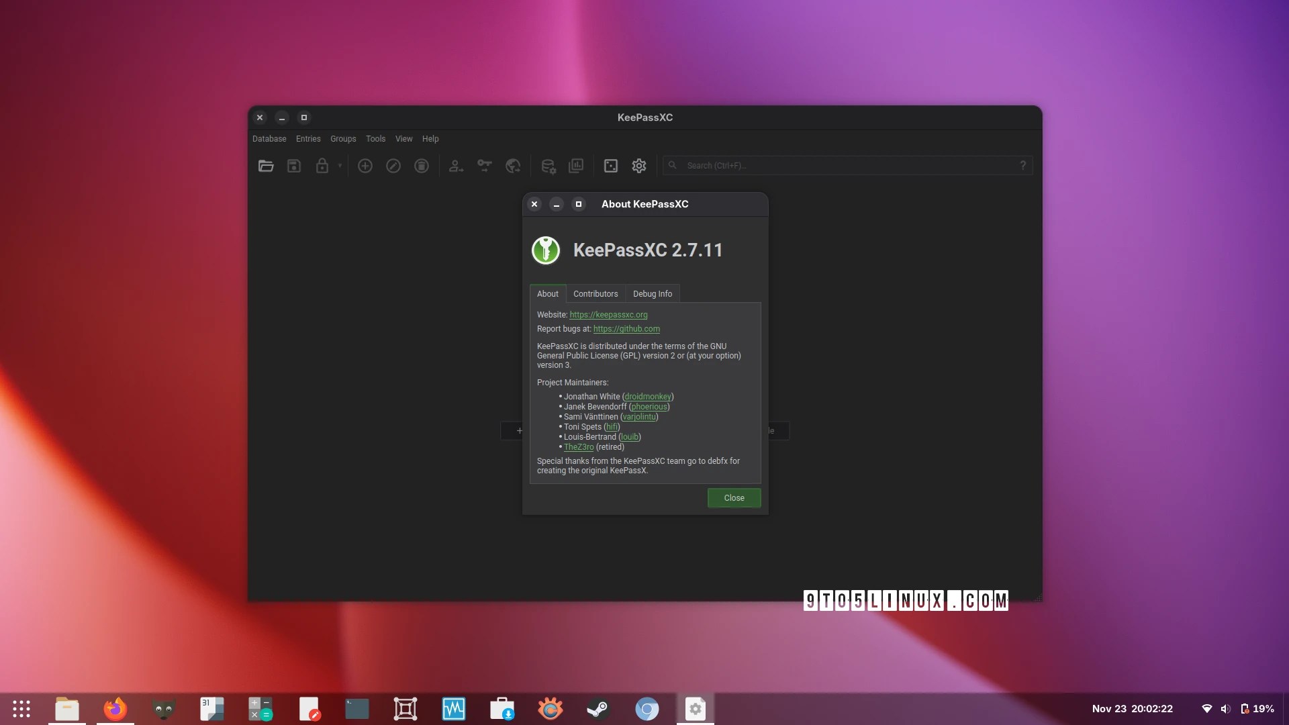Click the Add New Entry plus icon
The image size is (1289, 725).
click(x=365, y=166)
